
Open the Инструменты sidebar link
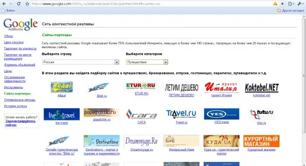(x=13, y=87)
